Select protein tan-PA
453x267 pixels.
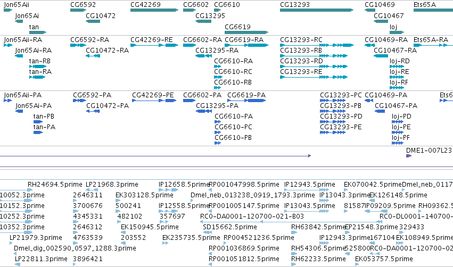tap(44, 127)
